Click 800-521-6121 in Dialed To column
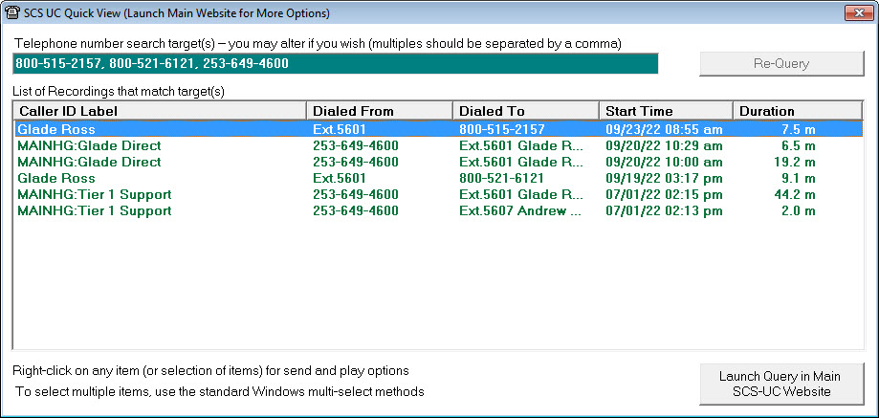This screenshot has height=418, width=879. click(502, 178)
